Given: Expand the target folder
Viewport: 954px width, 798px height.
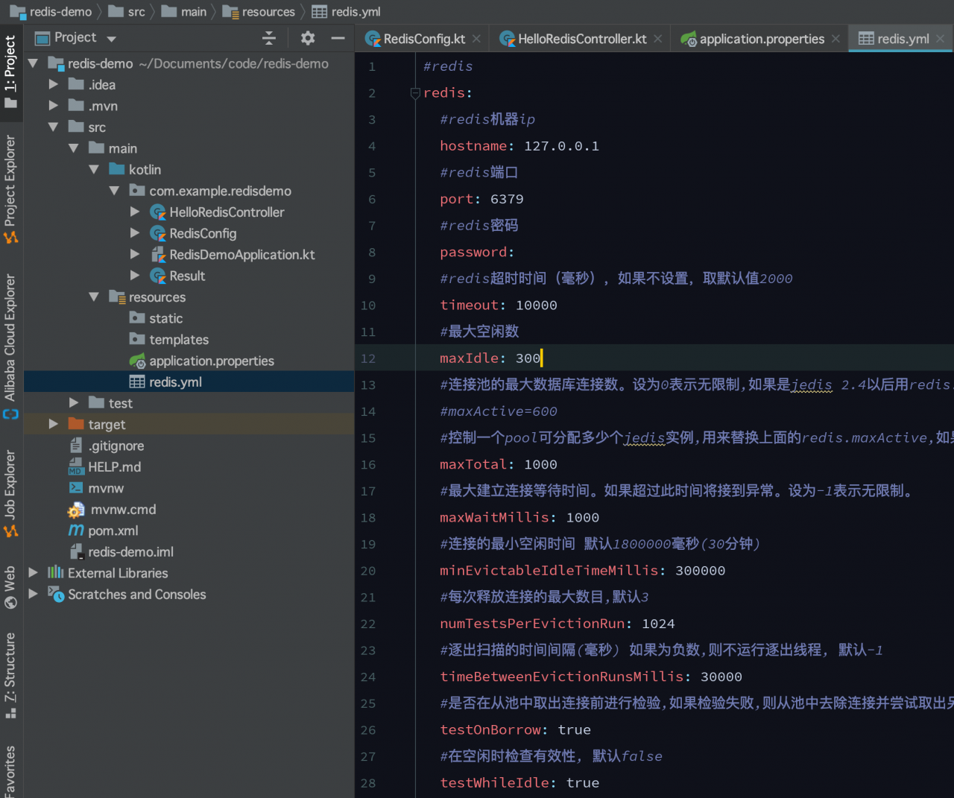Looking at the screenshot, I should coord(53,424).
